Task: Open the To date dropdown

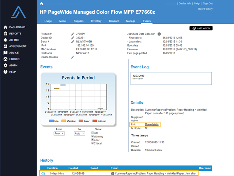Action: pyautogui.click(x=80, y=133)
